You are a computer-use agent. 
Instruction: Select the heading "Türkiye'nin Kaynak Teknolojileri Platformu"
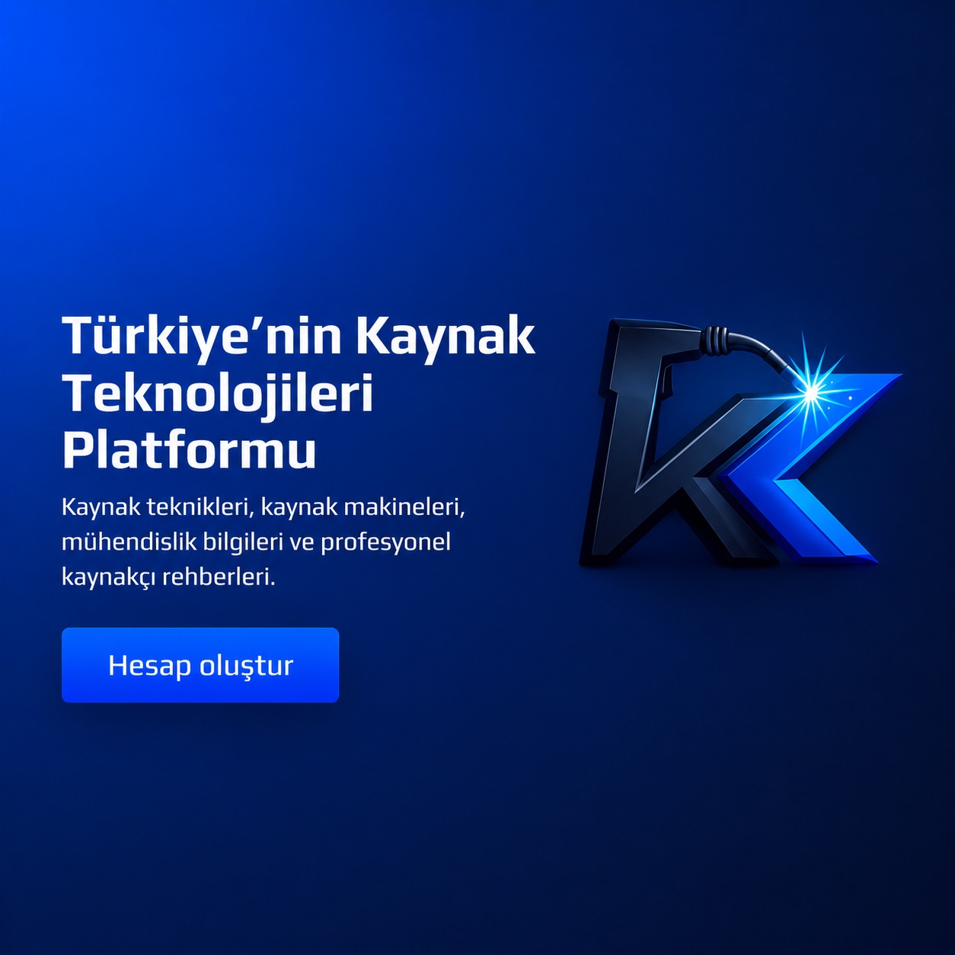(299, 393)
